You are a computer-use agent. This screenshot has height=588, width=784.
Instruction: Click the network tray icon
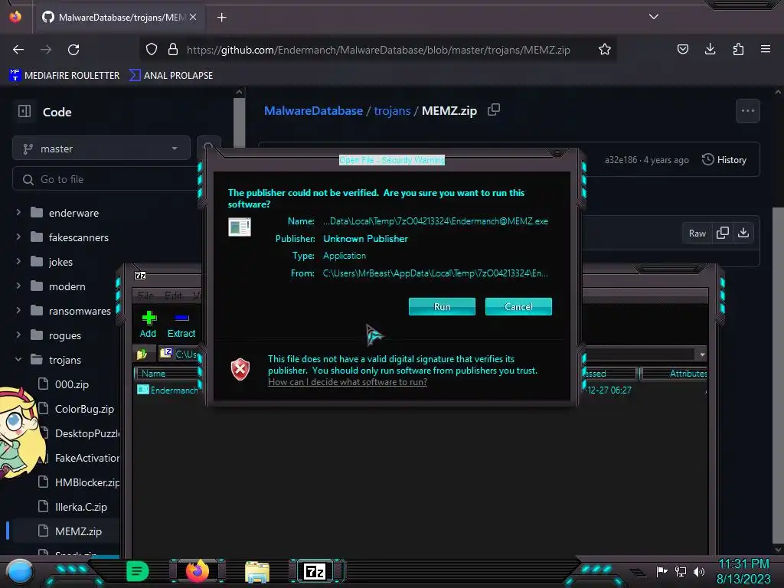click(681, 571)
